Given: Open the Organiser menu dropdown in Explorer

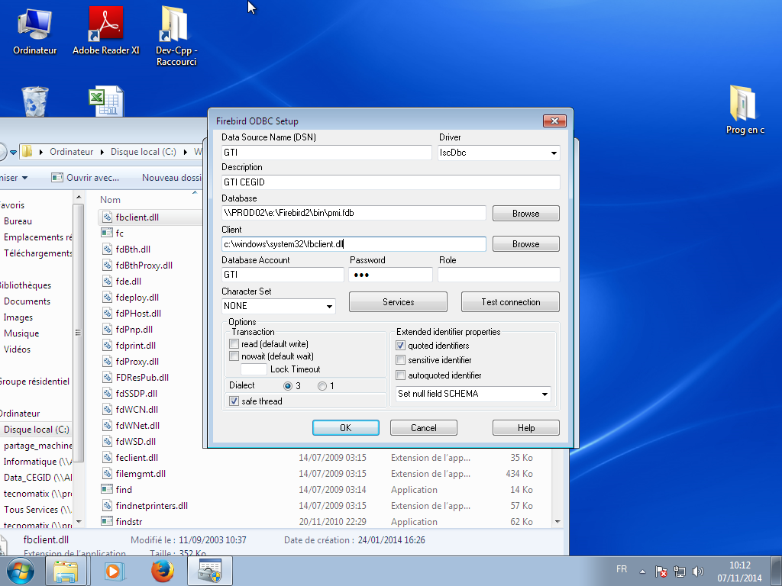Looking at the screenshot, I should (12, 178).
